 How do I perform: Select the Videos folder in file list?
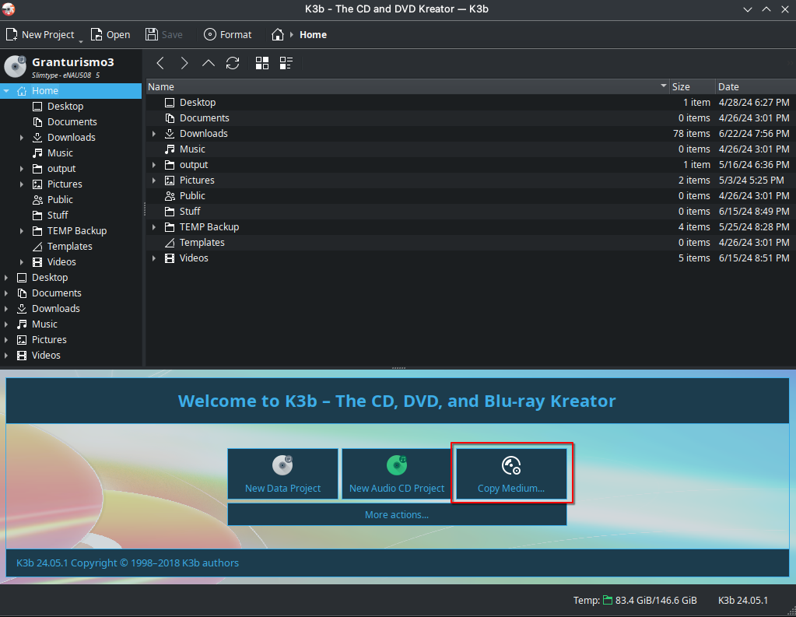tap(194, 258)
